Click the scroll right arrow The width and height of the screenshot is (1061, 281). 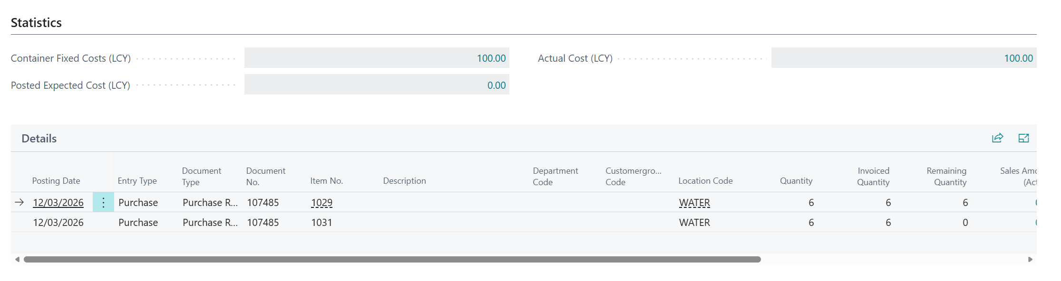pos(1030,260)
